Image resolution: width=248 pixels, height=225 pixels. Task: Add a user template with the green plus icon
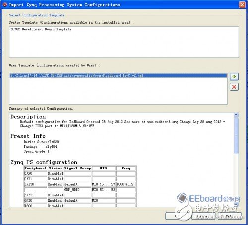(234, 77)
